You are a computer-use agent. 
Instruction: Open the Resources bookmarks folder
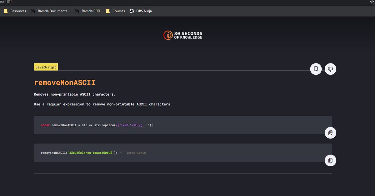pyautogui.click(x=15, y=11)
